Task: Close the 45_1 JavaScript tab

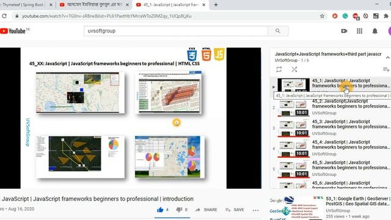Action: (x=203, y=5)
